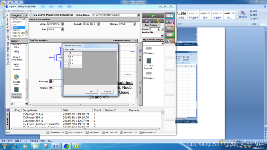The image size is (267, 150).
Task: Toggle Auto Export OFF status indicator
Action: [x=129, y=132]
